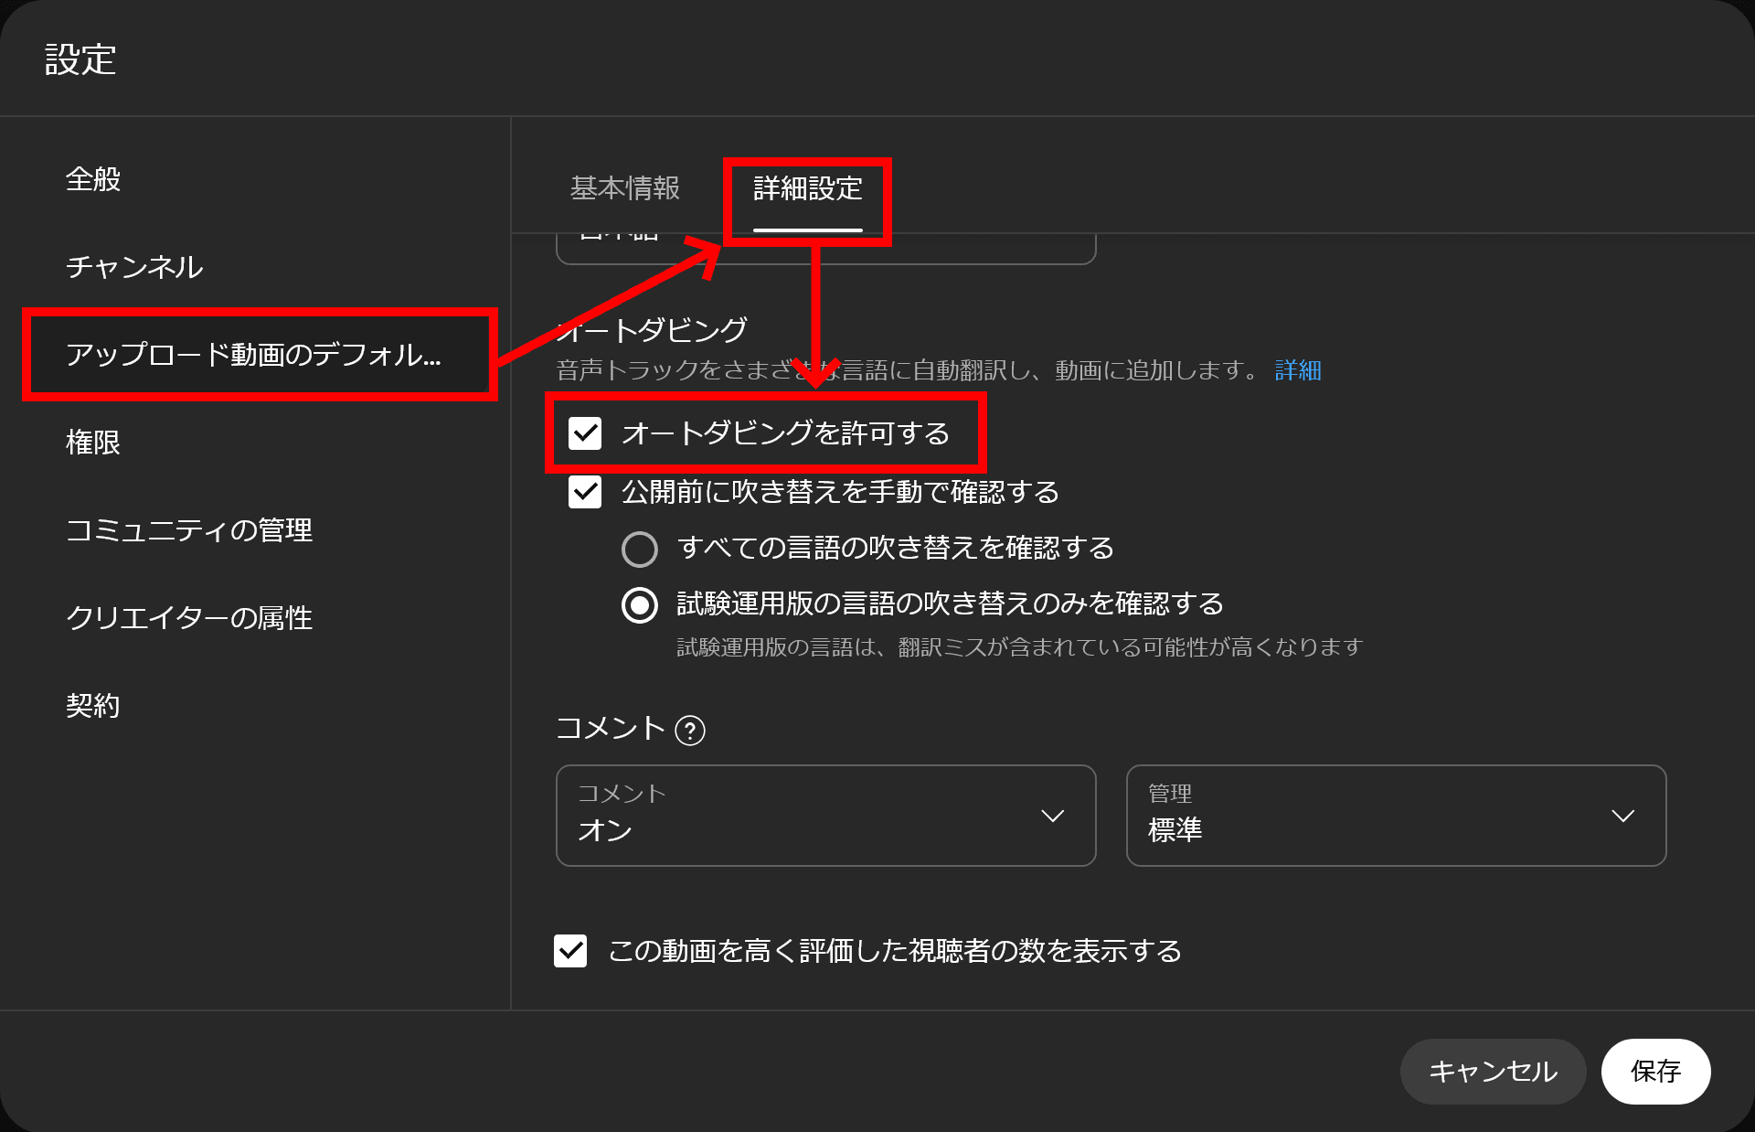Click the partially hidden language dropdown field
The height and width of the screenshot is (1132, 1755).
(x=826, y=249)
